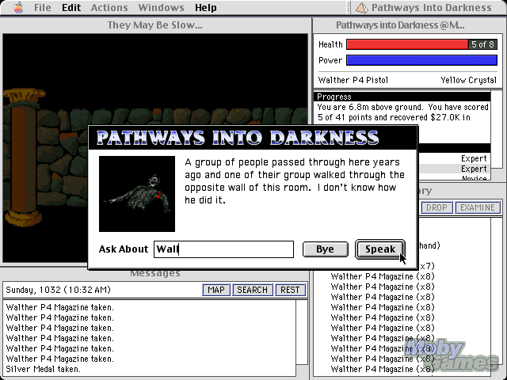Screen dimensions: 507x380
Task: Click the Bye button
Action: point(326,249)
